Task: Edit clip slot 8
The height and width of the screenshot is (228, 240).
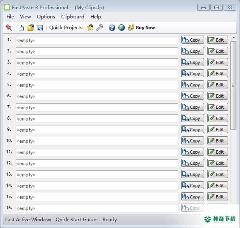Action: [x=218, y=118]
